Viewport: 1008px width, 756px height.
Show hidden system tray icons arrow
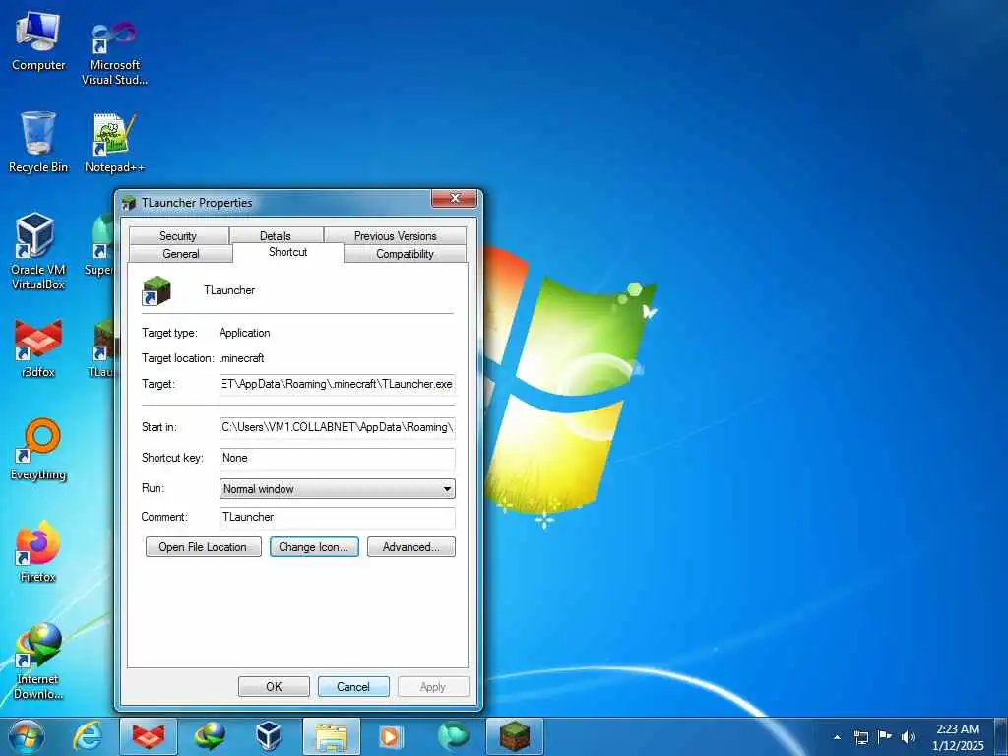[x=837, y=737]
